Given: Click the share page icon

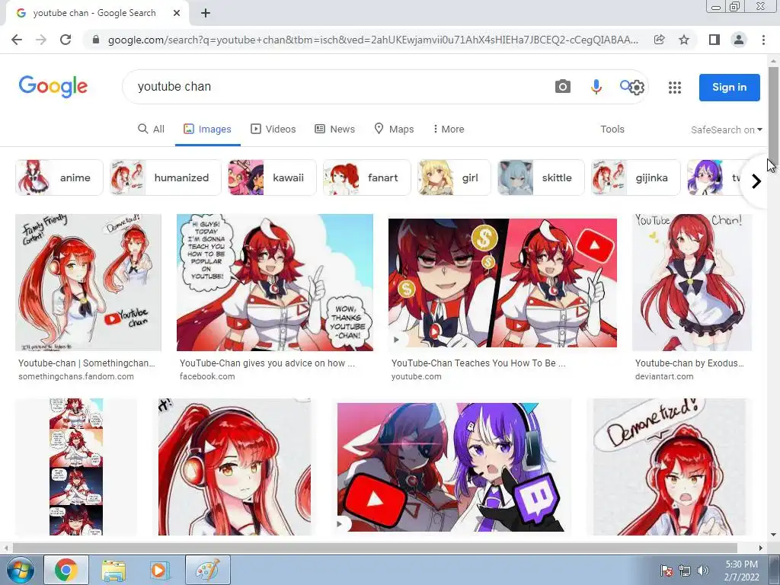Looking at the screenshot, I should (659, 40).
